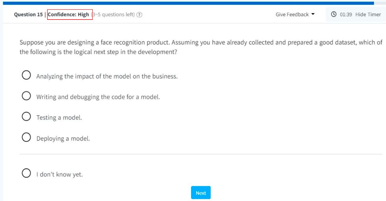Click the "Testing a model." answer text

[x=59, y=117]
